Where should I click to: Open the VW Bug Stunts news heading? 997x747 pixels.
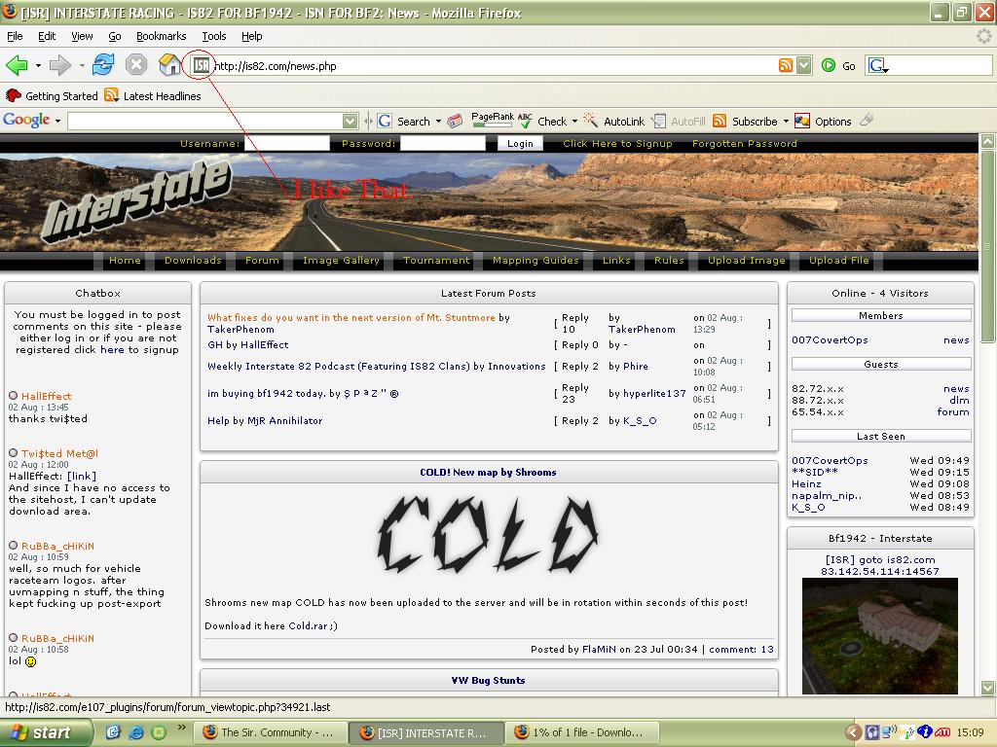[x=489, y=680]
